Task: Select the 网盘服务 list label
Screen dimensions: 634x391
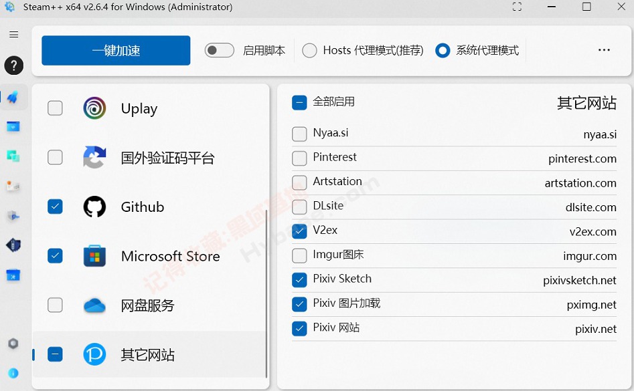Action: coord(147,305)
